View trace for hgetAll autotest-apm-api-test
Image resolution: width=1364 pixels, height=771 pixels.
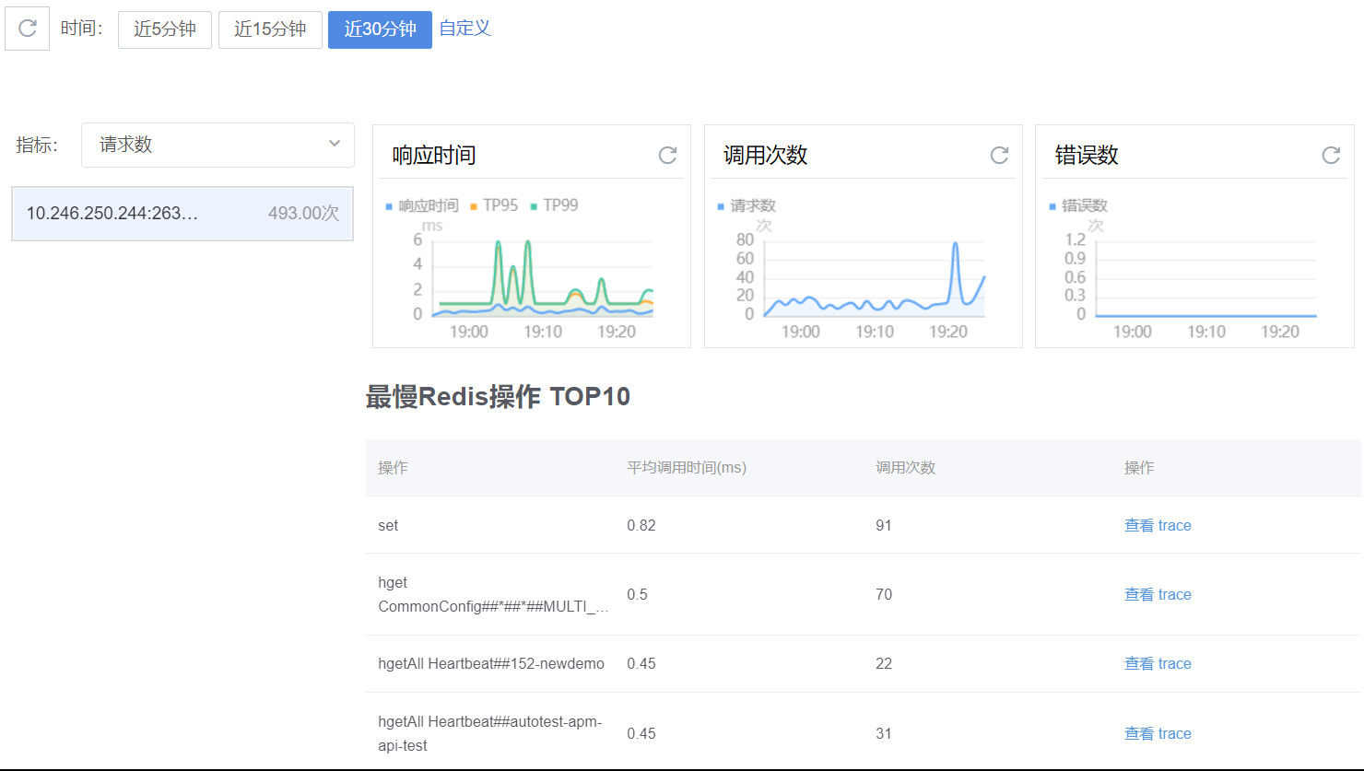1158,733
